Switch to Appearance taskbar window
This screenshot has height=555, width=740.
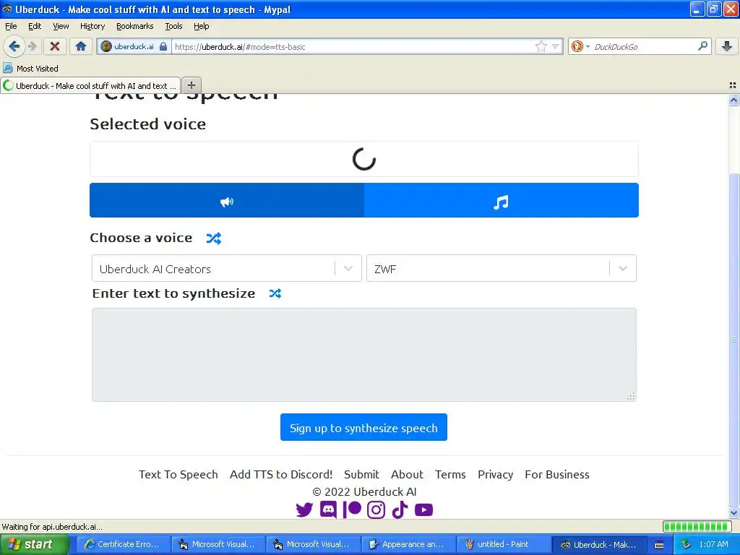[408, 544]
